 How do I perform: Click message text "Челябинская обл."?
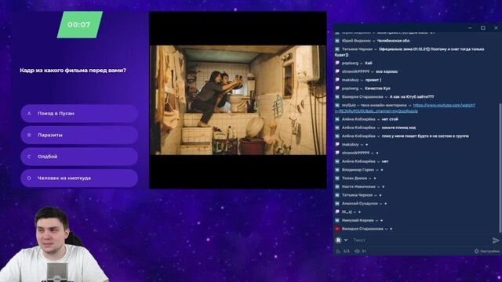pos(394,41)
